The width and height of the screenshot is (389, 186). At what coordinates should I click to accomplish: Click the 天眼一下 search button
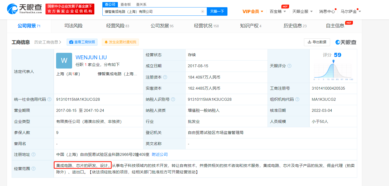217,11
